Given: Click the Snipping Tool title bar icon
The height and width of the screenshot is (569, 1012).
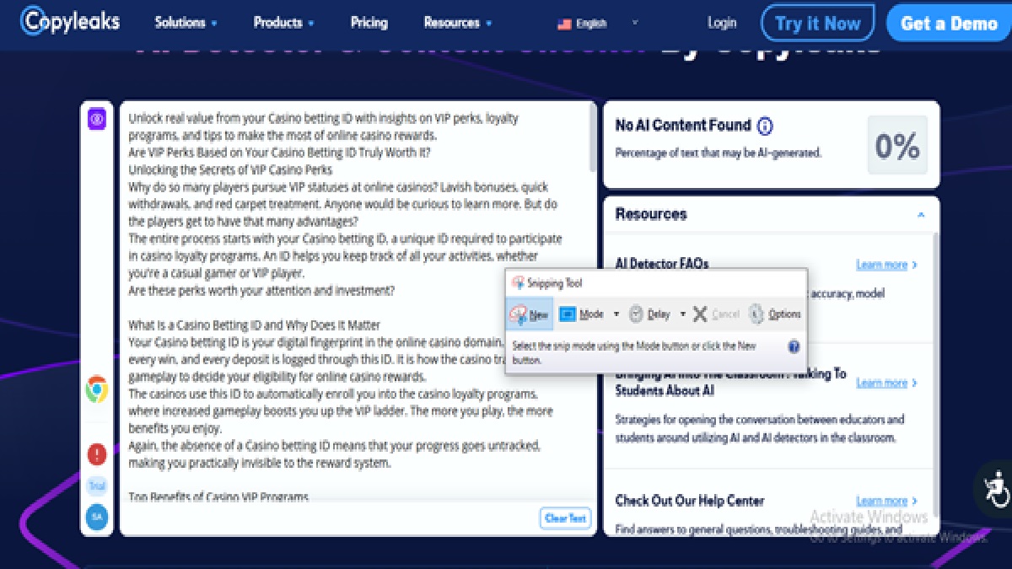Looking at the screenshot, I should coord(518,284).
